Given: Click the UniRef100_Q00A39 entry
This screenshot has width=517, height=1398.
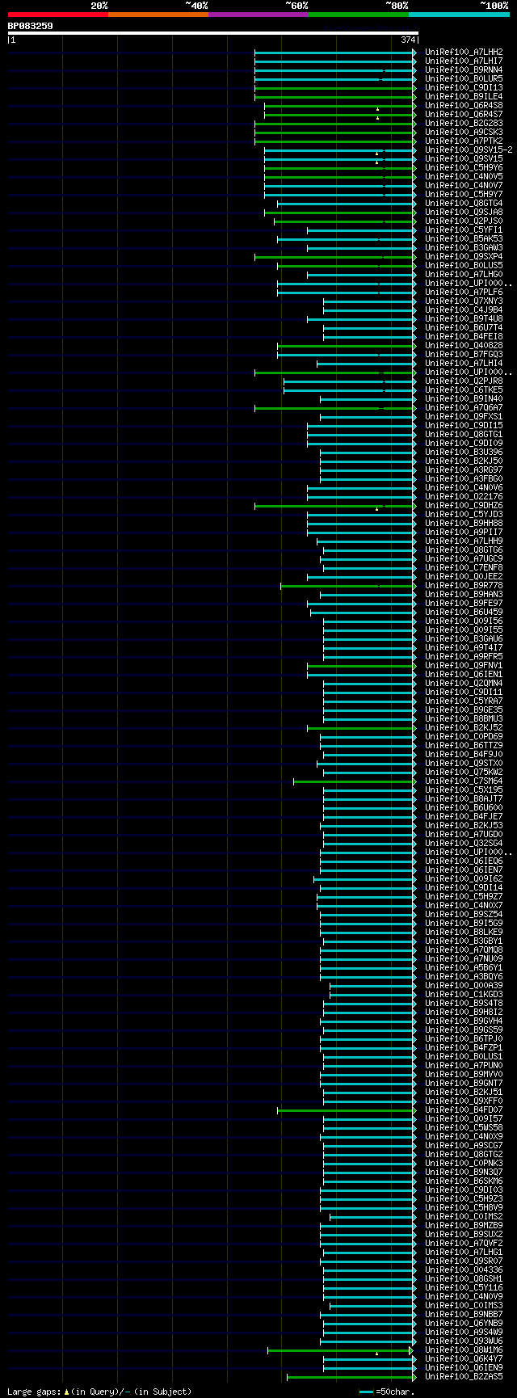Looking at the screenshot, I should click(464, 985).
